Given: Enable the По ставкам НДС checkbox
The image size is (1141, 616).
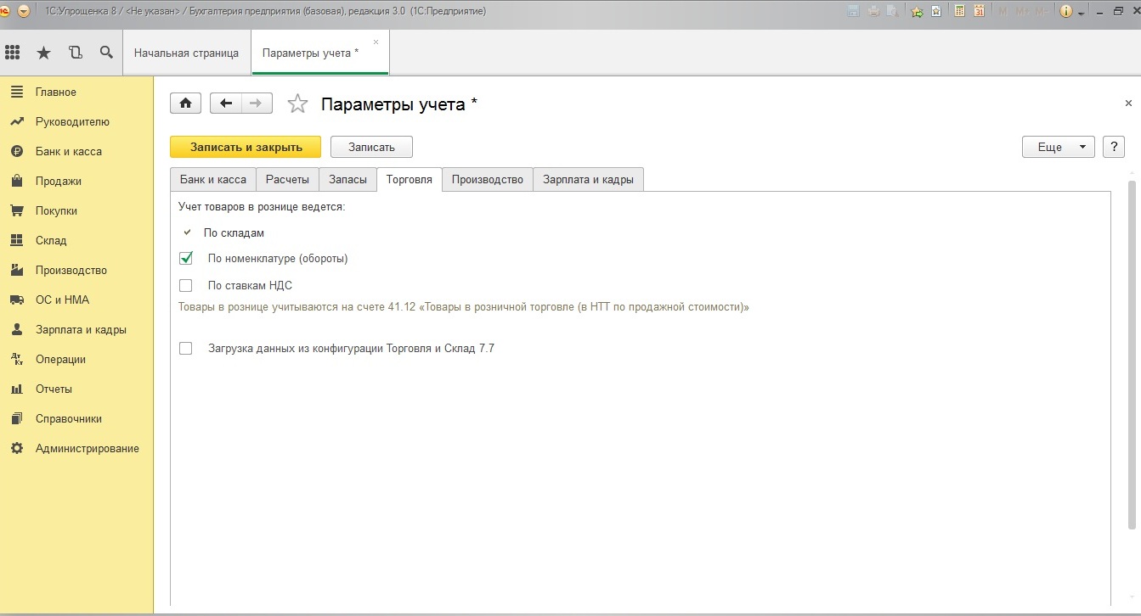Looking at the screenshot, I should click(186, 286).
